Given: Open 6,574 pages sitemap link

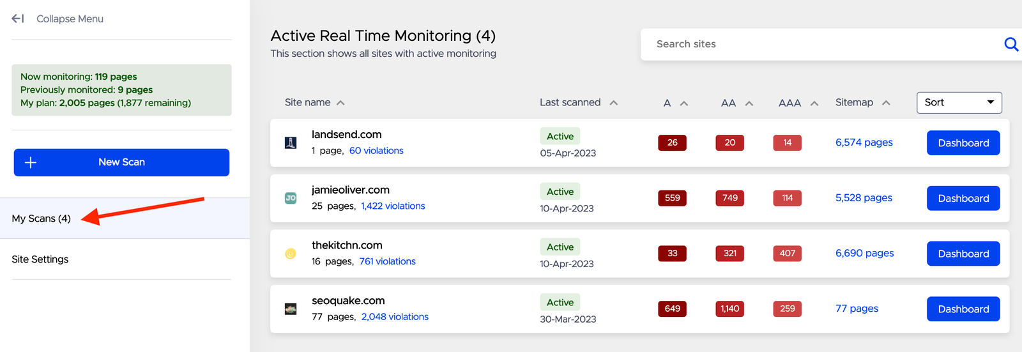Looking at the screenshot, I should (x=864, y=142).
